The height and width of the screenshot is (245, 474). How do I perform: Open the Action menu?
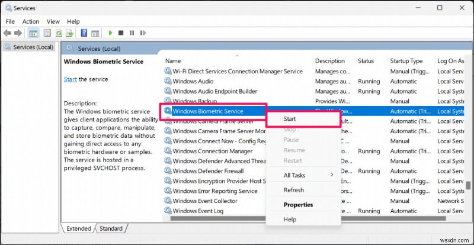tap(31, 21)
